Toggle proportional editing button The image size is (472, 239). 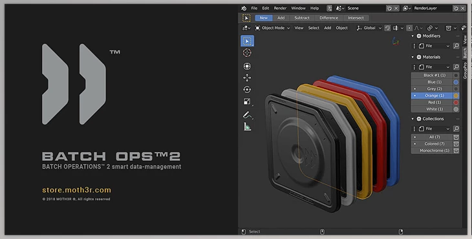(409, 28)
